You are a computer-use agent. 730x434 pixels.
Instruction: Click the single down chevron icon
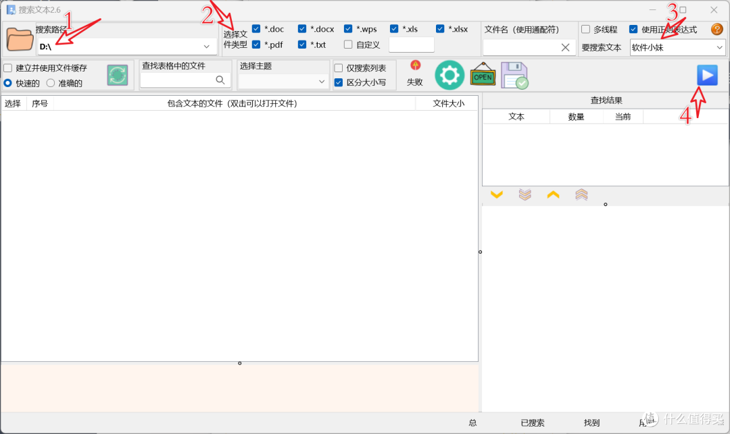(x=497, y=194)
